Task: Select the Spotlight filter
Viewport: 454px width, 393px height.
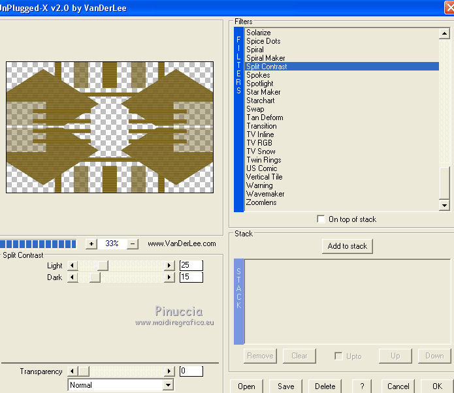Action: [x=260, y=84]
